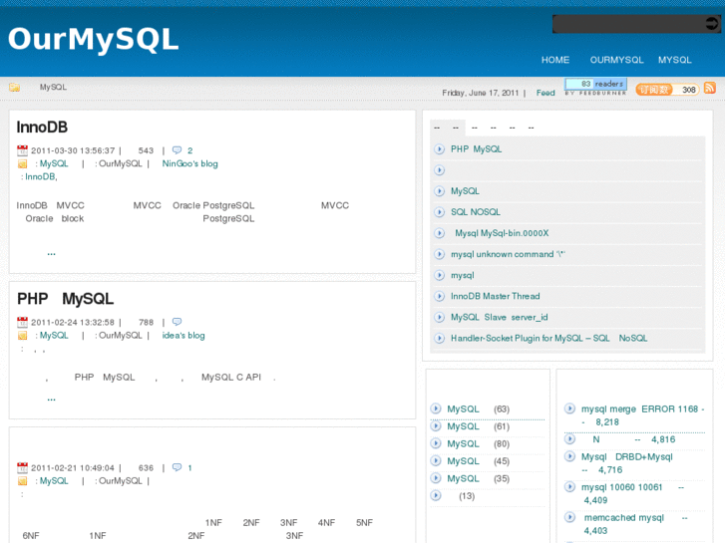Open MySQL category with 80 posts
Screen dimensions: 725x543
tap(463, 443)
